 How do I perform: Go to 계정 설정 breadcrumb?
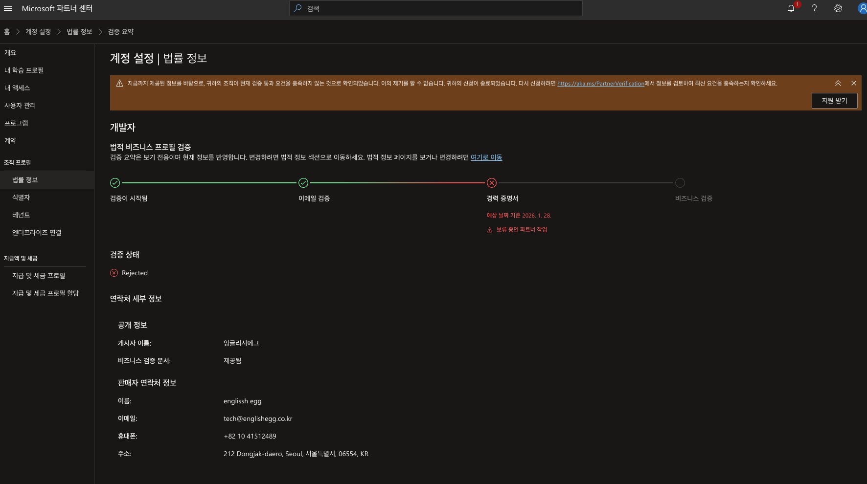[x=38, y=32]
